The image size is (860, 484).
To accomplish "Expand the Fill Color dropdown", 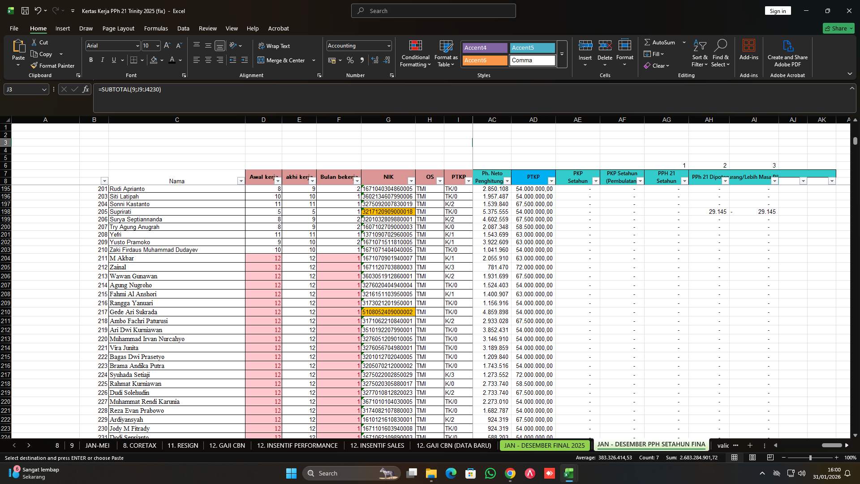I will (162, 60).
